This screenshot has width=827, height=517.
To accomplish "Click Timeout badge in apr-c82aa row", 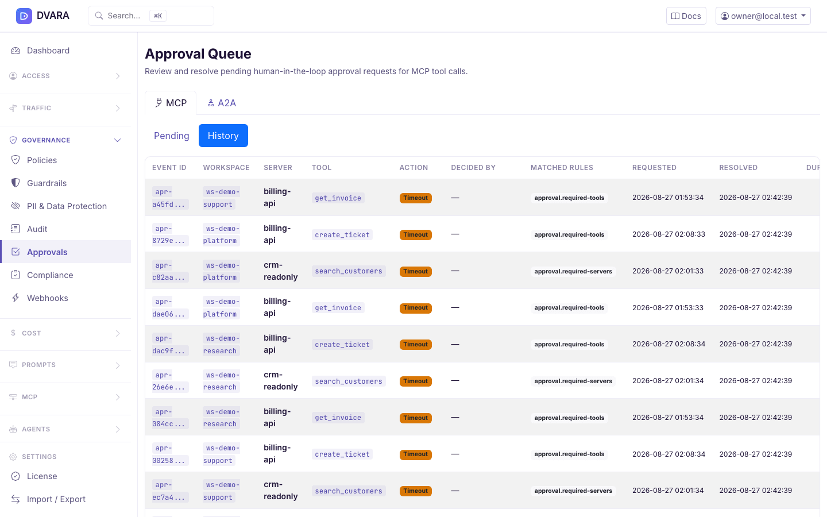I will tap(416, 271).
